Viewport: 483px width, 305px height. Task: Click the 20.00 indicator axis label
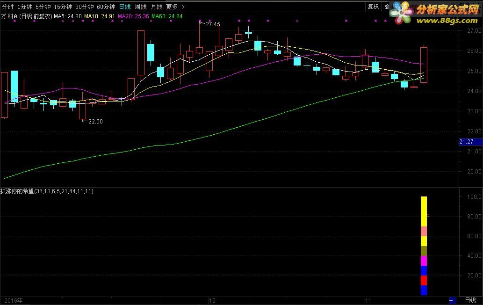tap(475, 276)
